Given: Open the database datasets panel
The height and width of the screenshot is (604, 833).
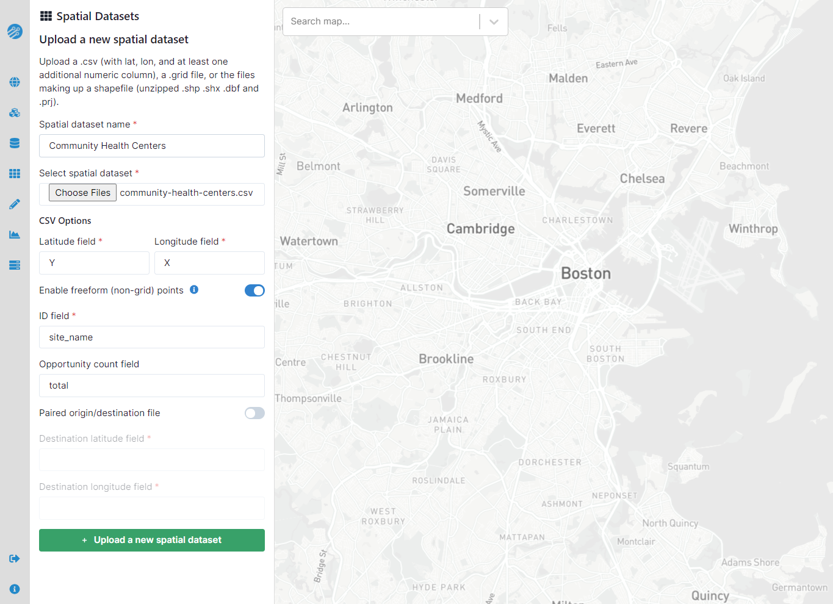Looking at the screenshot, I should [14, 143].
